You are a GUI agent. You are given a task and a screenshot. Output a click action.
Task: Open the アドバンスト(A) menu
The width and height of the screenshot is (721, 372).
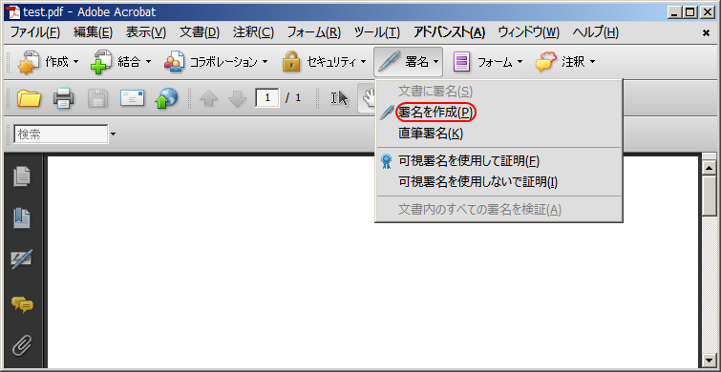click(x=449, y=32)
